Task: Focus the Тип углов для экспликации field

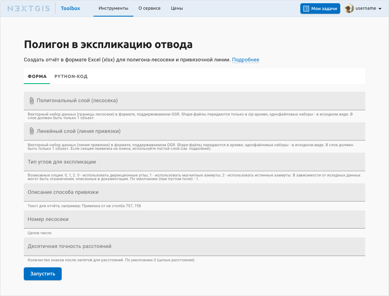Action: 194,162
